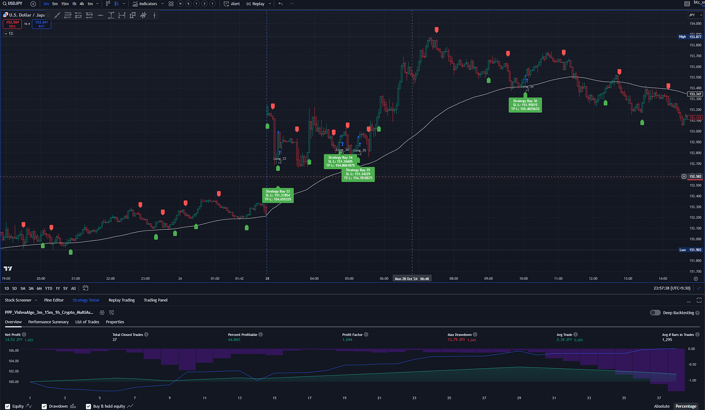
Task: Open the go-to-date calendar icon
Action: pyautogui.click(x=85, y=288)
